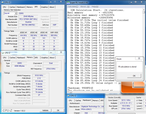Select Mainboard tab in Memory window
The image size is (146, 114).
[x=21, y=58]
